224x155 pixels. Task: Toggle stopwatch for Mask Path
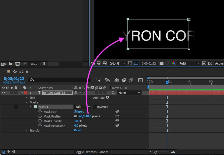click(x=40, y=111)
